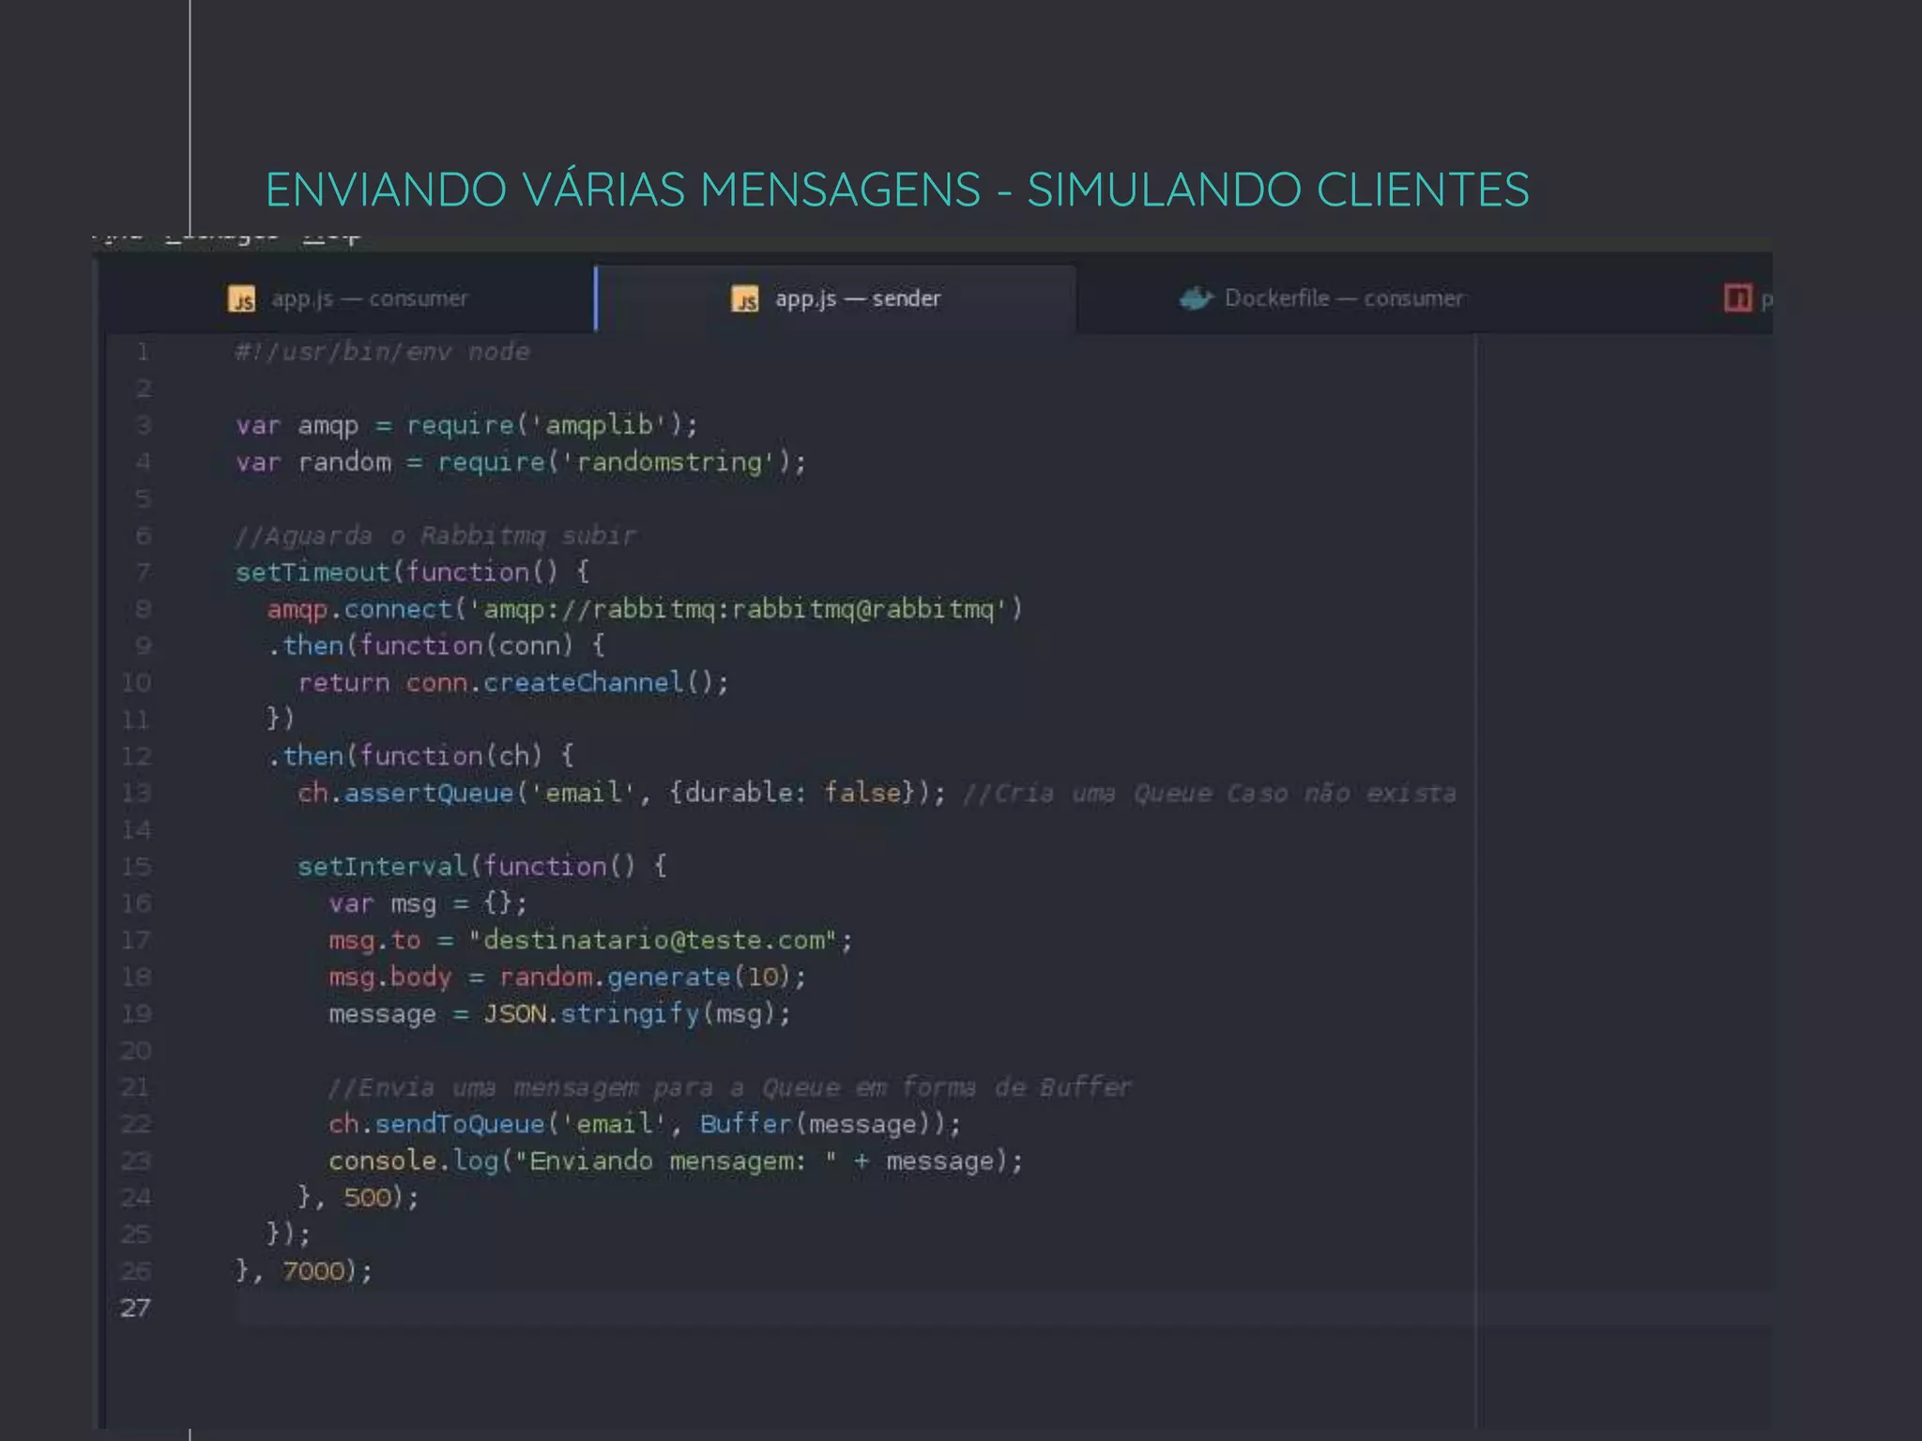
Task: Click the Docker whale icon on Dockerfile tab
Action: tap(1197, 299)
